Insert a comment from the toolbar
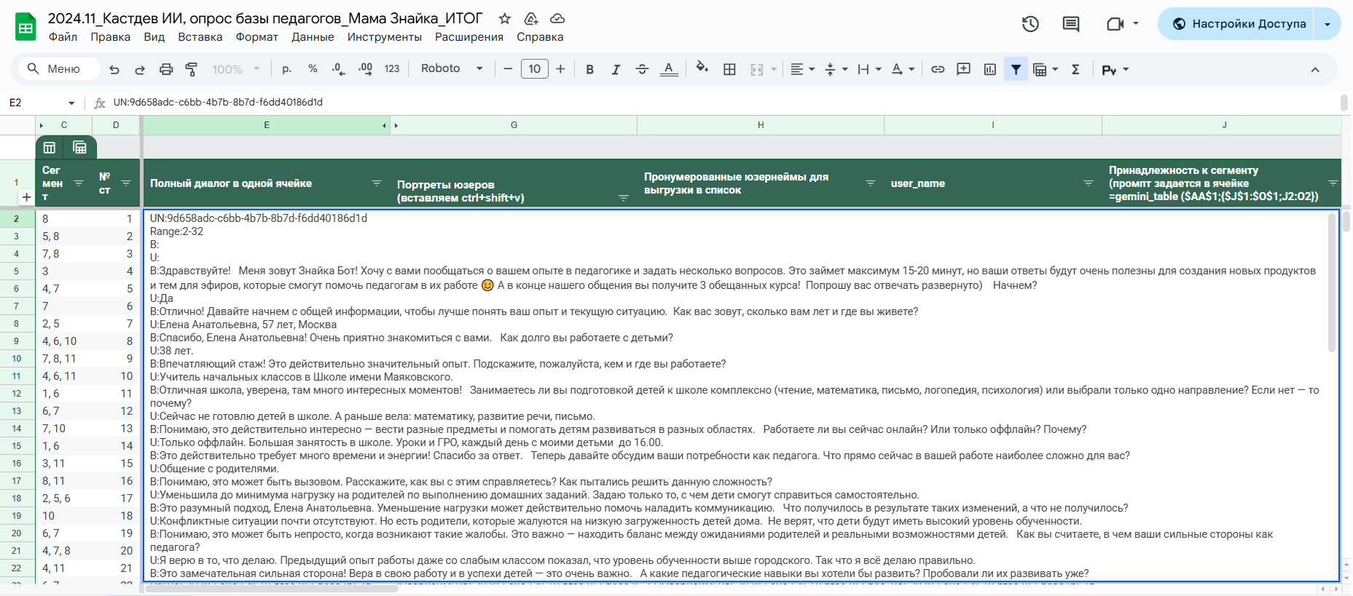This screenshot has height=596, width=1353. coord(963,69)
